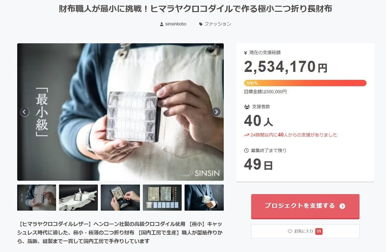Click the 506% funding progress bar
386x252 pixels.
click(305, 83)
